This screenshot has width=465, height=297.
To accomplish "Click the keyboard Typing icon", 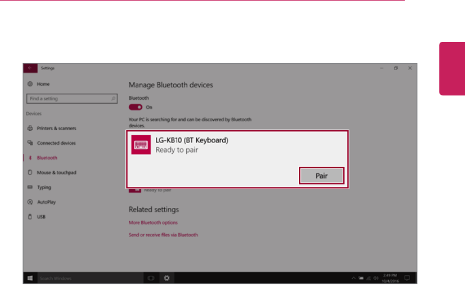I will click(30, 187).
